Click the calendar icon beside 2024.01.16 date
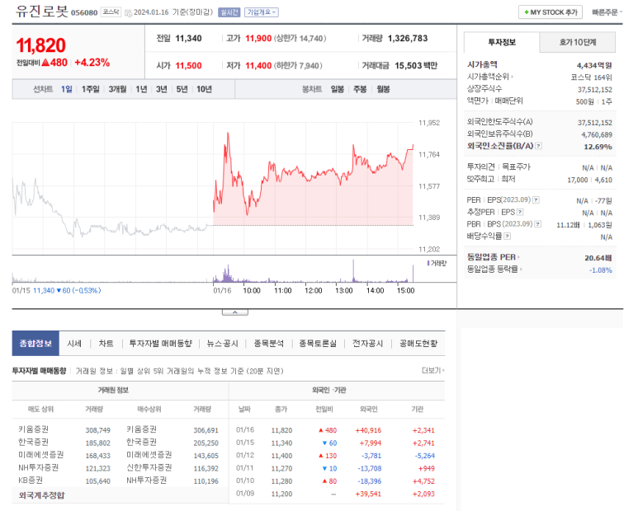The height and width of the screenshot is (511, 638). coord(128,13)
